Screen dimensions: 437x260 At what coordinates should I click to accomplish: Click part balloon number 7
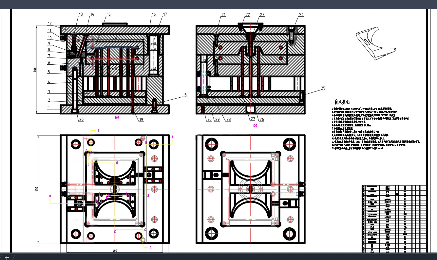tap(49, 56)
